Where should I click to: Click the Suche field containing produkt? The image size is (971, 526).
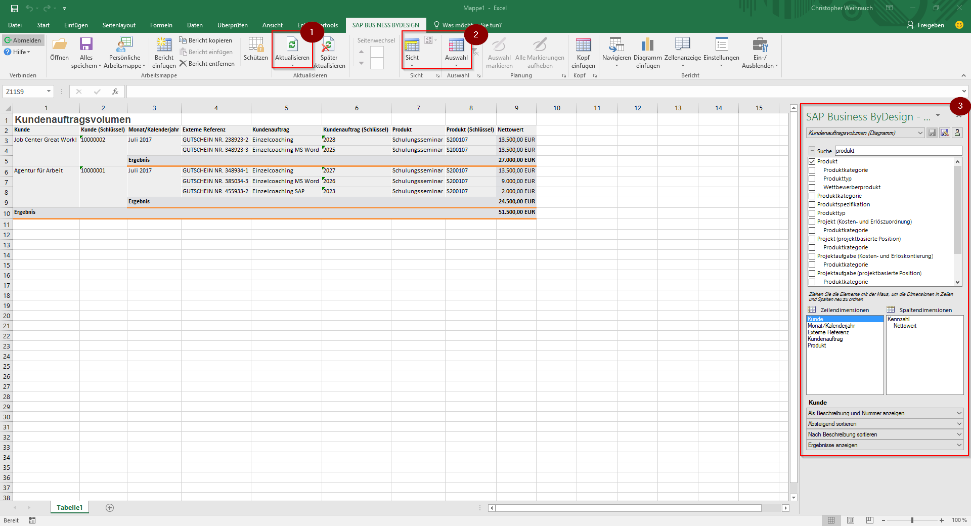point(898,151)
